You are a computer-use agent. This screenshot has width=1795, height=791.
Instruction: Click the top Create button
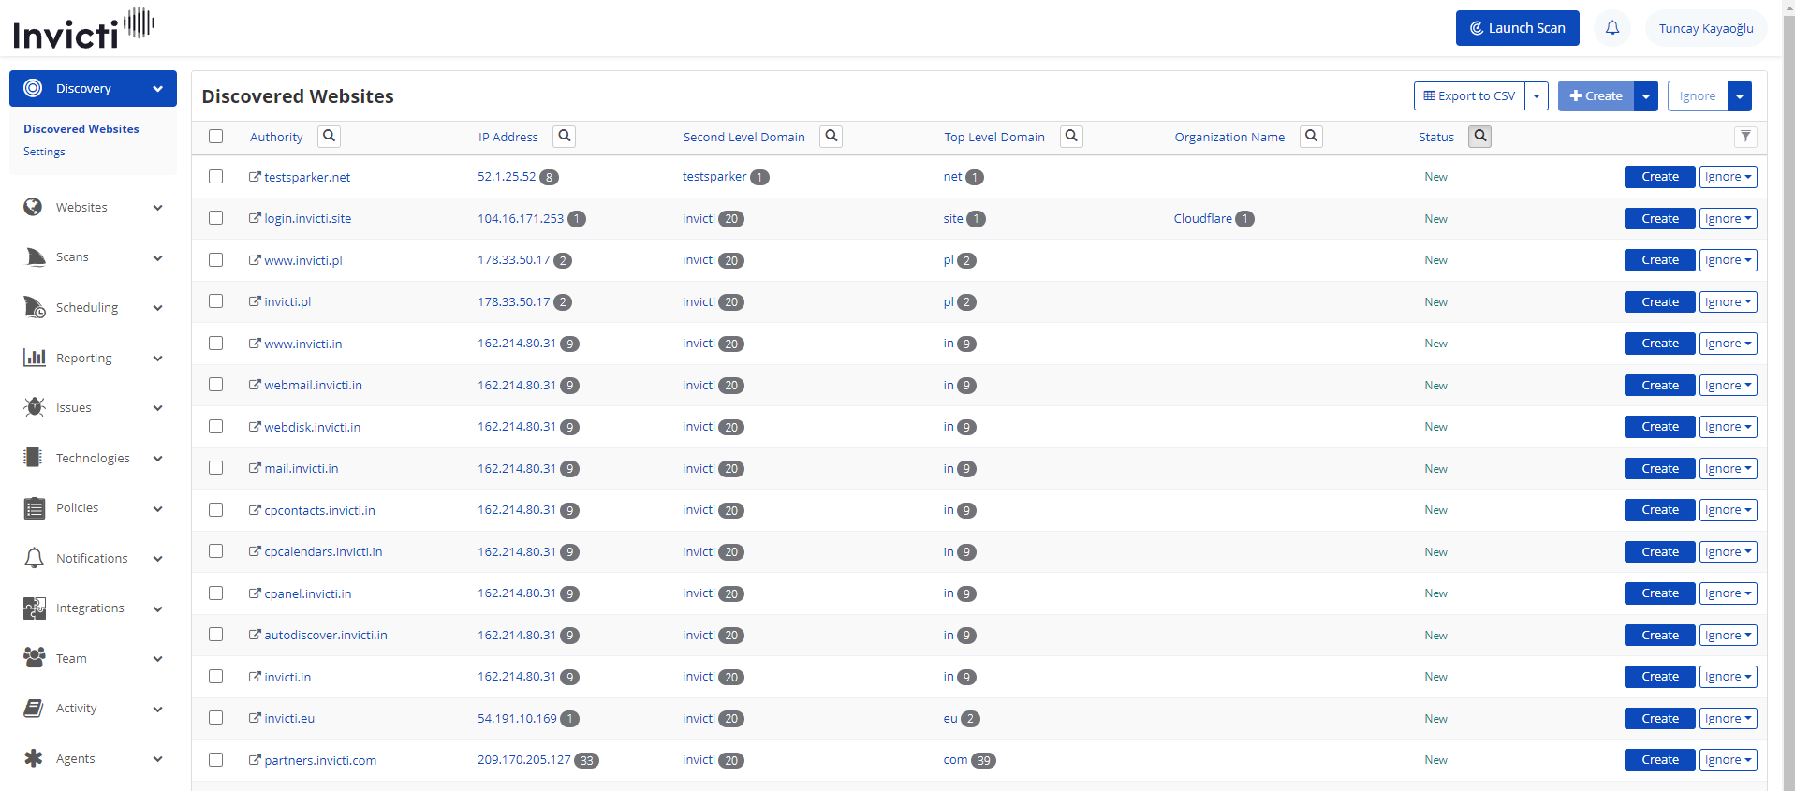coord(1596,95)
